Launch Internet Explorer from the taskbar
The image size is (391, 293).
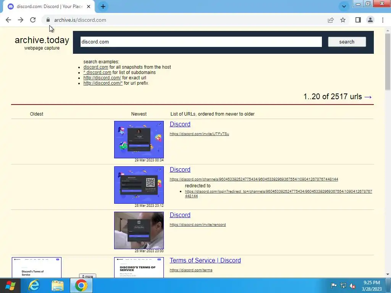point(34,285)
